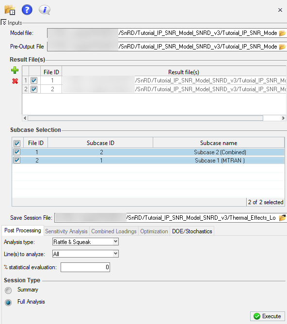This screenshot has height=324, width=287.
Task: Click the result file path in row 2
Action: pyautogui.click(x=174, y=89)
